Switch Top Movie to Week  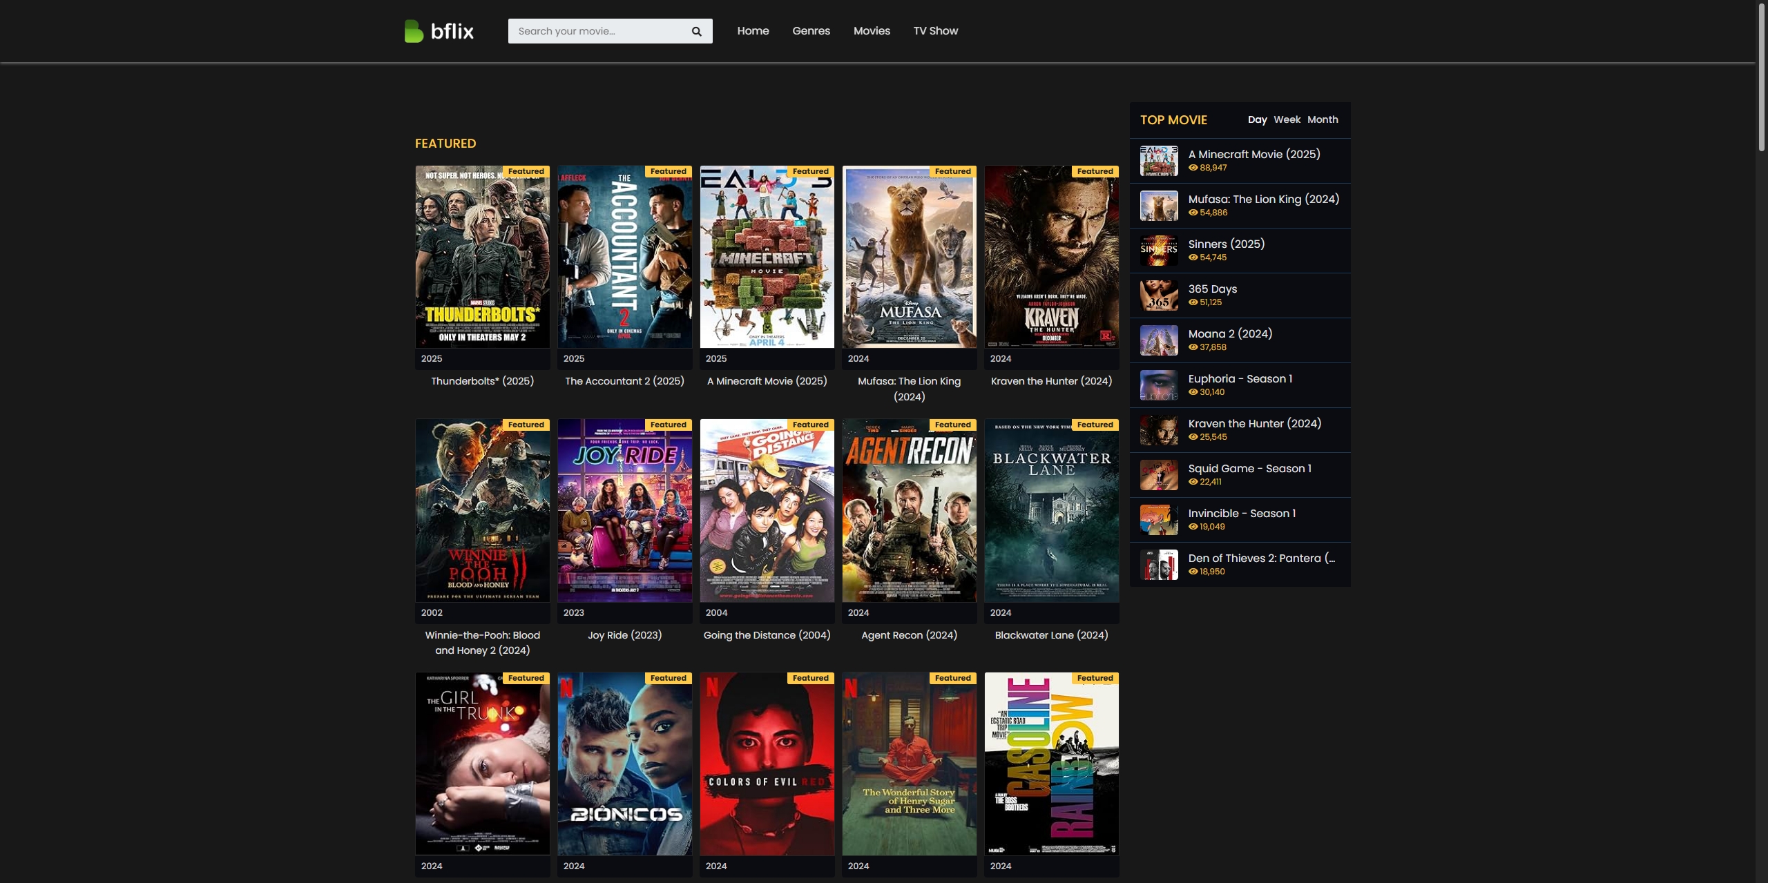pos(1287,119)
